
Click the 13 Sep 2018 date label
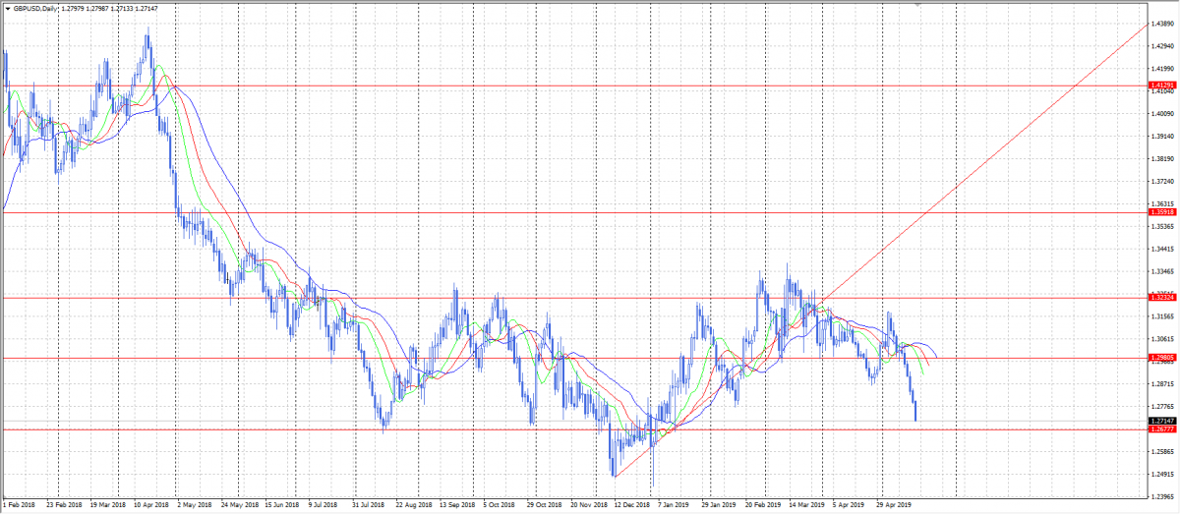pyautogui.click(x=457, y=506)
